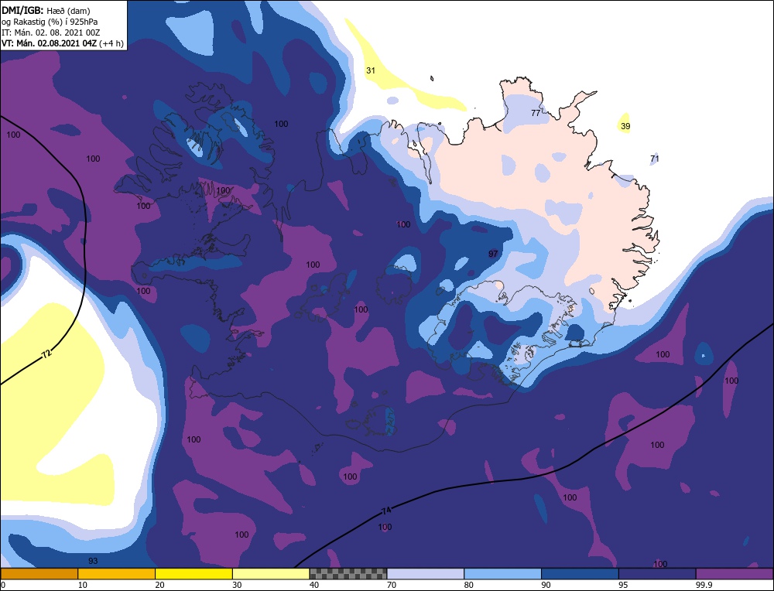Click the medium blue 90–95 legend swatch
This screenshot has width=774, height=591.
580,574
